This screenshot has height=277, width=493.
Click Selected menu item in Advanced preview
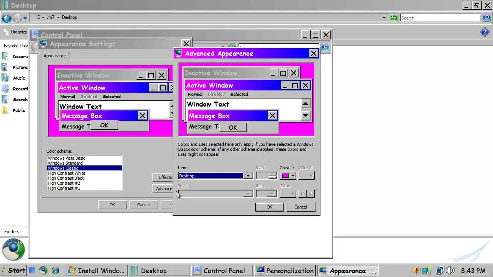point(239,94)
